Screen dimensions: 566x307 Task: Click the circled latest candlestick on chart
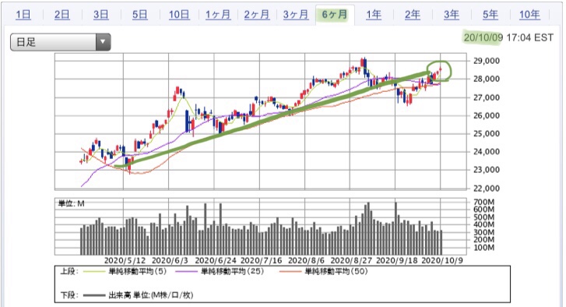(440, 69)
